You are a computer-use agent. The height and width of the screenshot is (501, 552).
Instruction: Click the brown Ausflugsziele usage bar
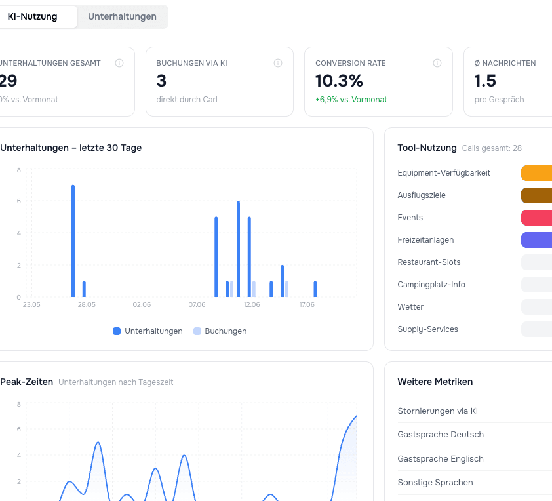tap(536, 195)
